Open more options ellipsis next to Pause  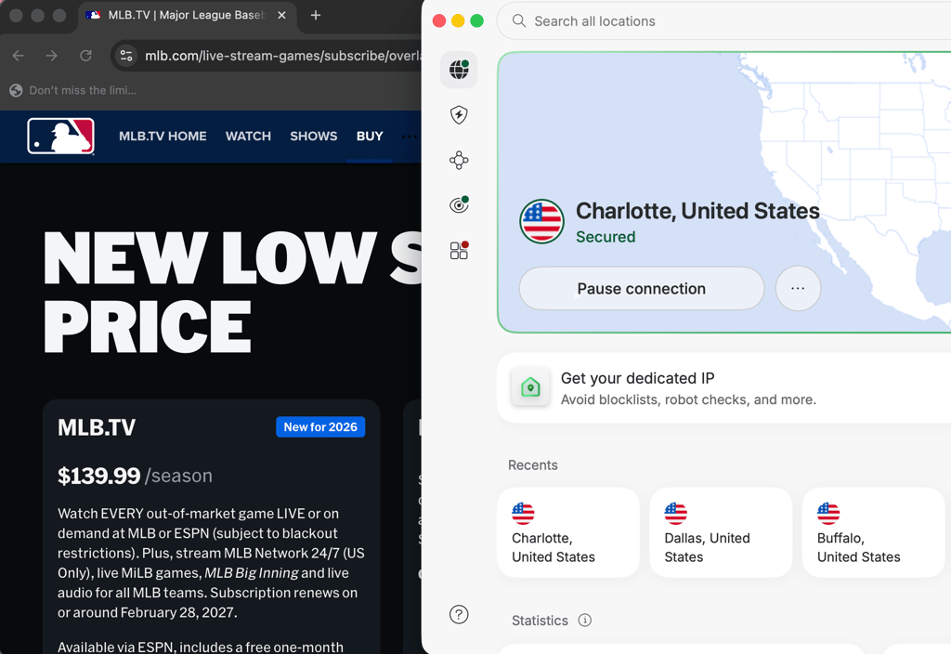pyautogui.click(x=798, y=288)
